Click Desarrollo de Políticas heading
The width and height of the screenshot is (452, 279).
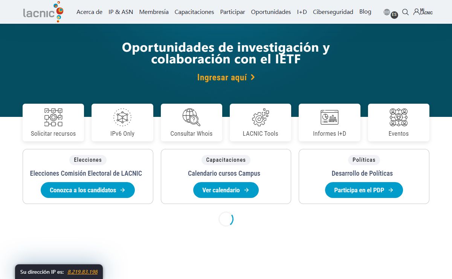pos(362,173)
